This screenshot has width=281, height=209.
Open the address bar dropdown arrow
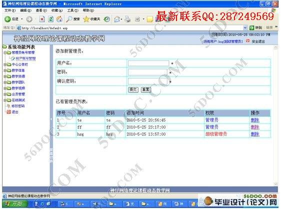pos(245,28)
